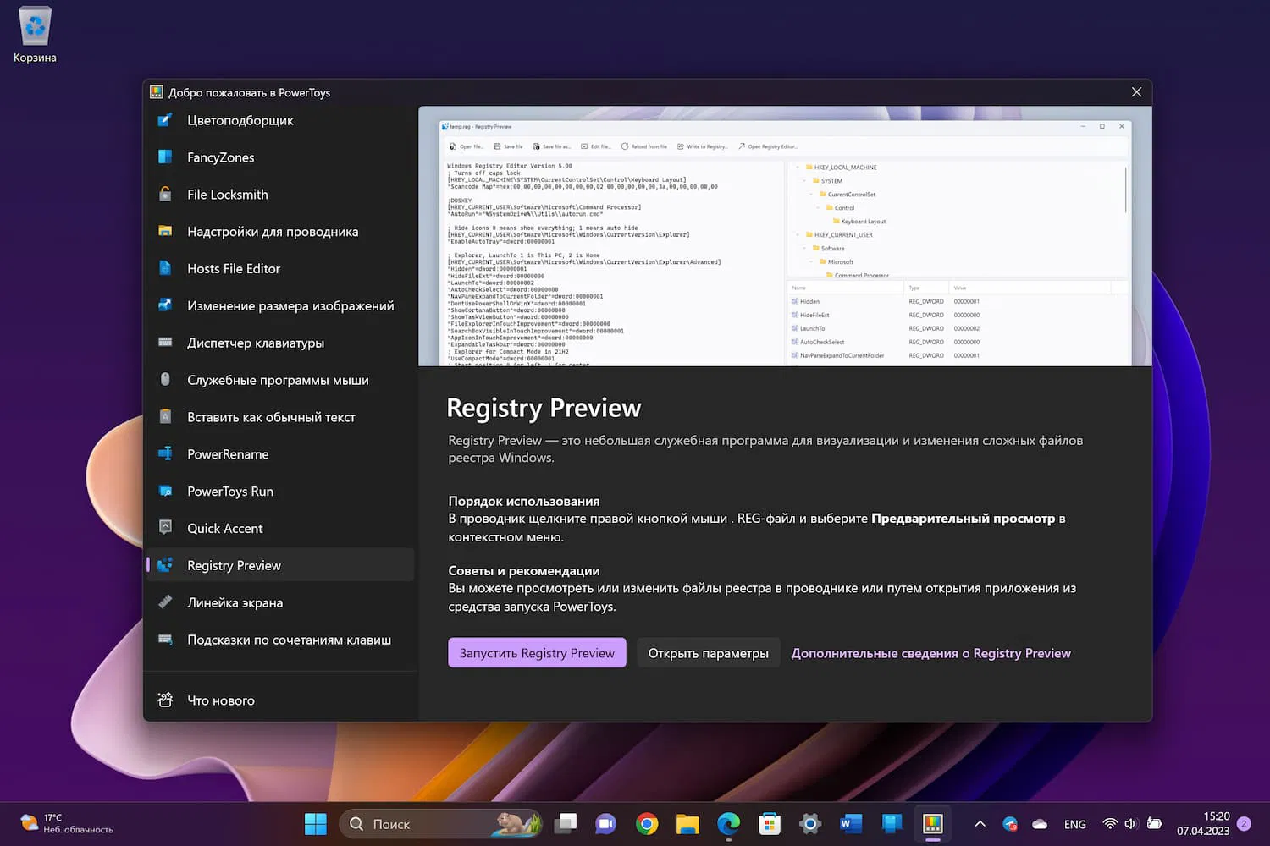Click the Советы и рекомендации heading
This screenshot has width=1270, height=846.
coord(524,571)
